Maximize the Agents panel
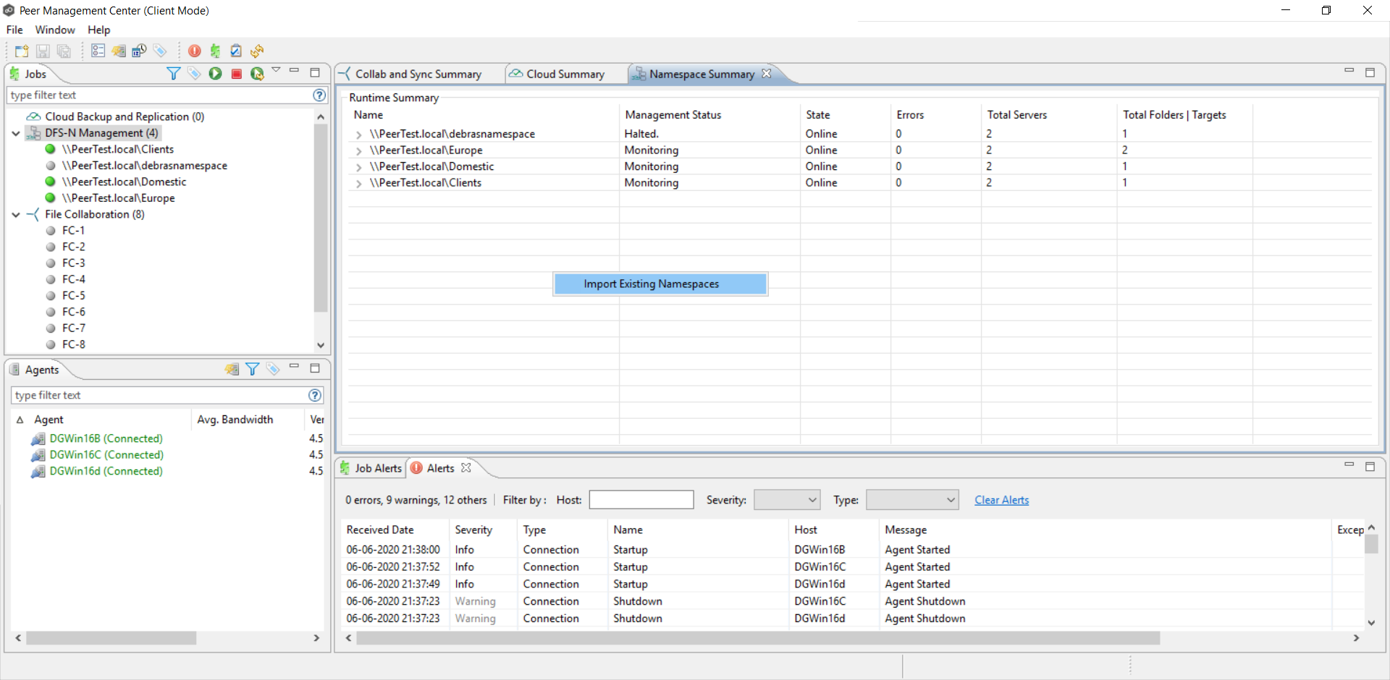The height and width of the screenshot is (680, 1390). (x=315, y=368)
